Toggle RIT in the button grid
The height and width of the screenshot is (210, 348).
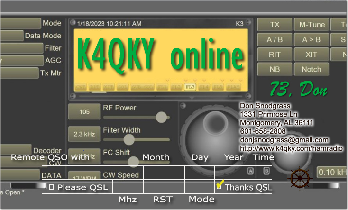[275, 55]
